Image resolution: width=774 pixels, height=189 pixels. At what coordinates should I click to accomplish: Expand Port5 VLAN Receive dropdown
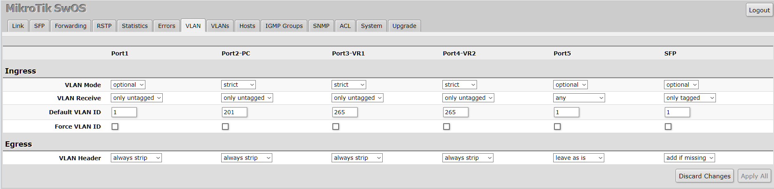(579, 98)
